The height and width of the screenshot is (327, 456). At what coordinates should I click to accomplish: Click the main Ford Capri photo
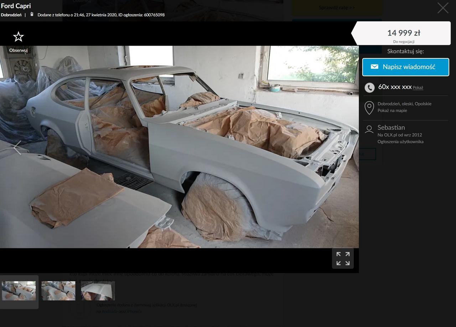(x=179, y=147)
